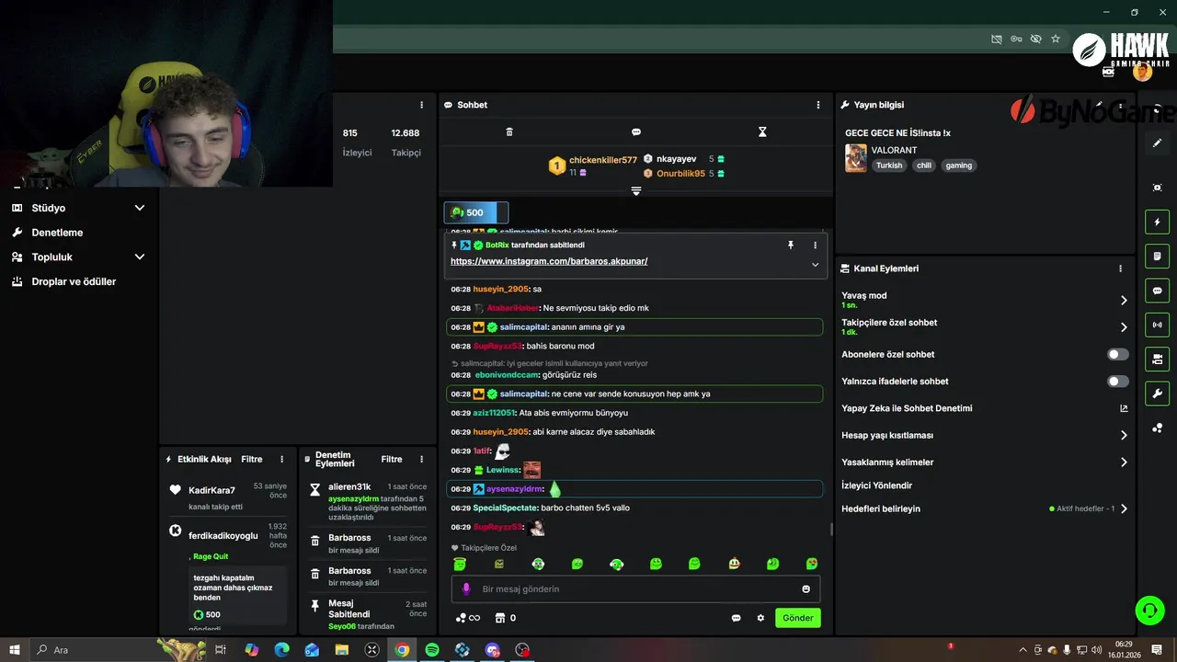Open Filtre in Etkinlik Akışı panel
This screenshot has width=1177, height=662.
pos(252,459)
